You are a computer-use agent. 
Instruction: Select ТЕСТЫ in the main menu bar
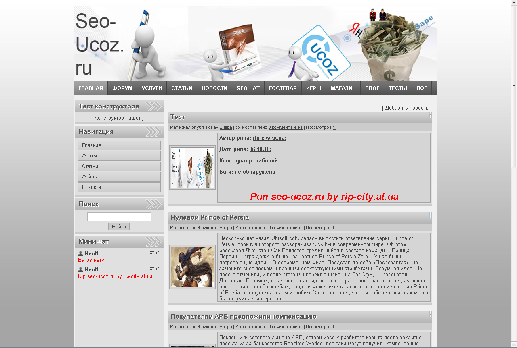pyautogui.click(x=397, y=88)
